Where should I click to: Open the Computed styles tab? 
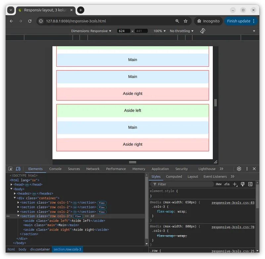point(174,176)
